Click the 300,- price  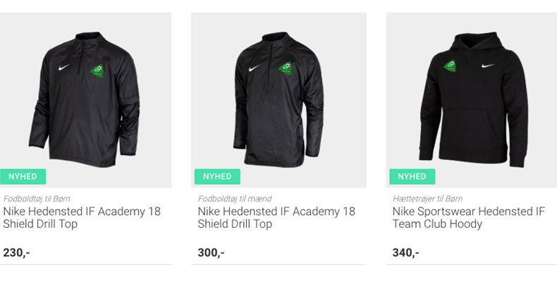click(x=212, y=252)
